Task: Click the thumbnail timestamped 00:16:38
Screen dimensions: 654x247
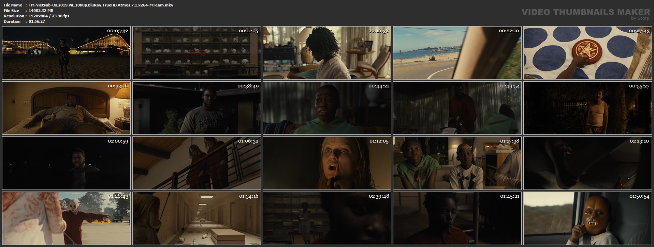Action: (327, 53)
